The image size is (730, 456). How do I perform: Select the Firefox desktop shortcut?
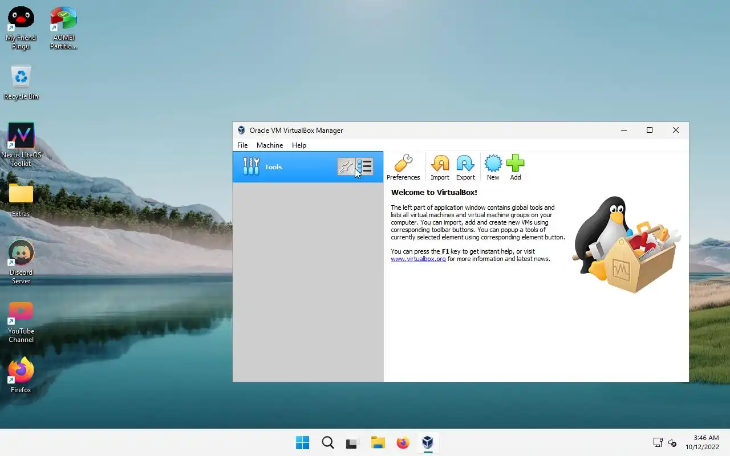tap(21, 376)
